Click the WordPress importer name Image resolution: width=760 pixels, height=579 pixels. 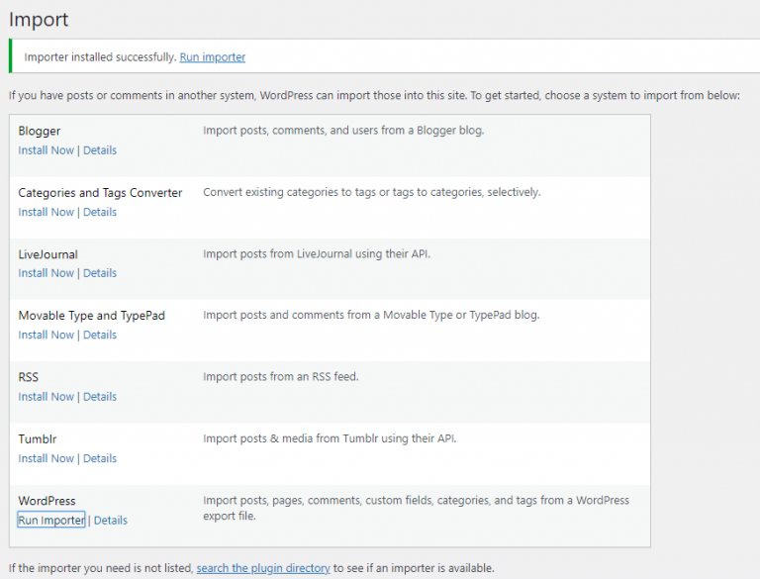[x=47, y=501]
